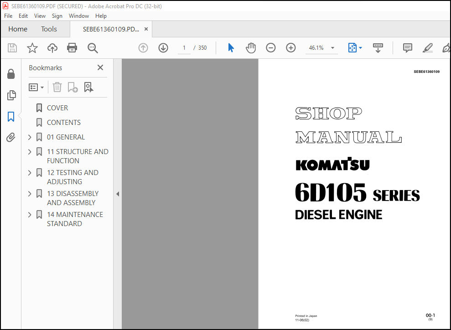Image resolution: width=451 pixels, height=330 pixels.
Task: Collapse the navigation pane arrow
Action: tap(118, 194)
